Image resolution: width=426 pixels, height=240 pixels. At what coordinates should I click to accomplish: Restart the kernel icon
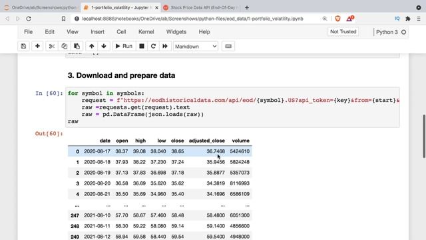tap(153, 46)
